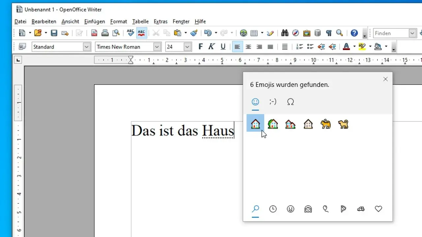Switch to Symbols Omega tab in emoji panel

290,102
